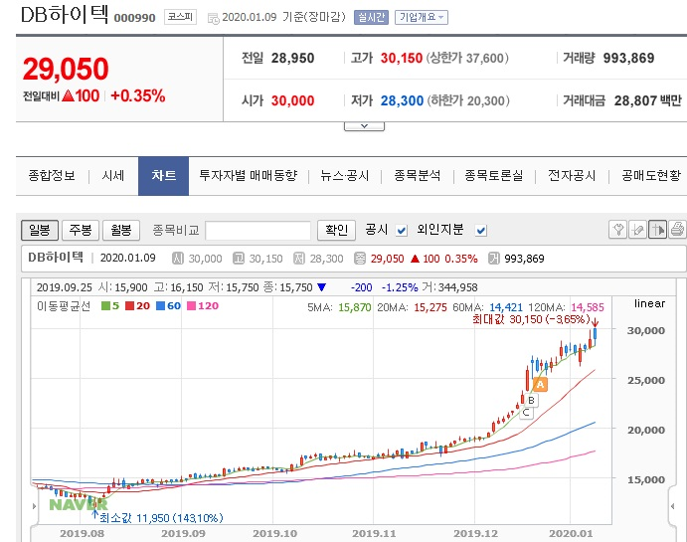Select 월봉 monthly candle button
Image resolution: width=687 pixels, height=542 pixels.
[x=121, y=230]
